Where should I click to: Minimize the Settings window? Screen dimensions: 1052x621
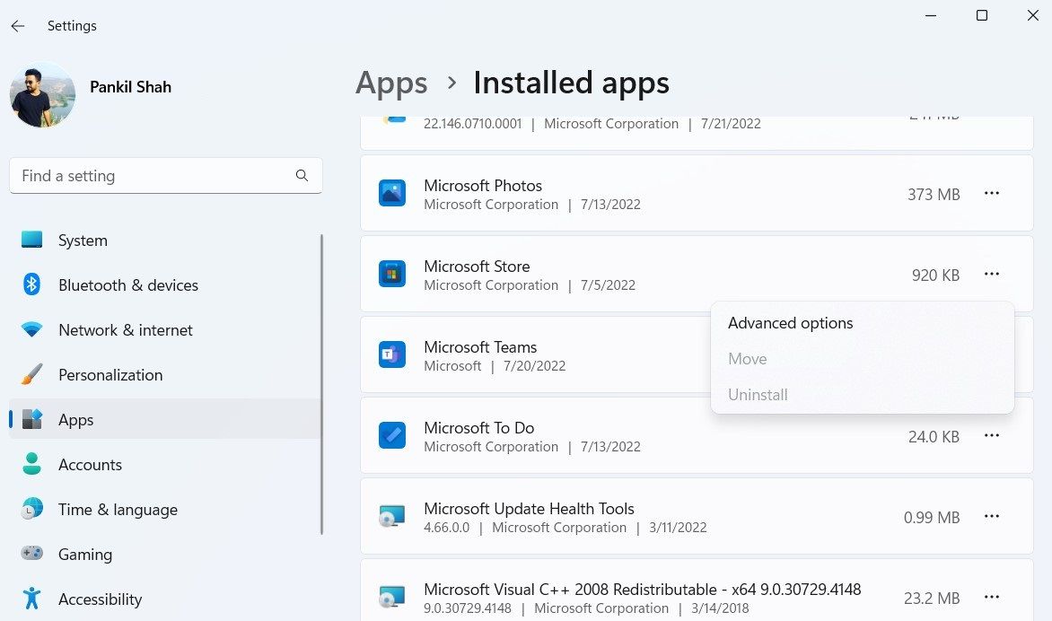pos(931,15)
